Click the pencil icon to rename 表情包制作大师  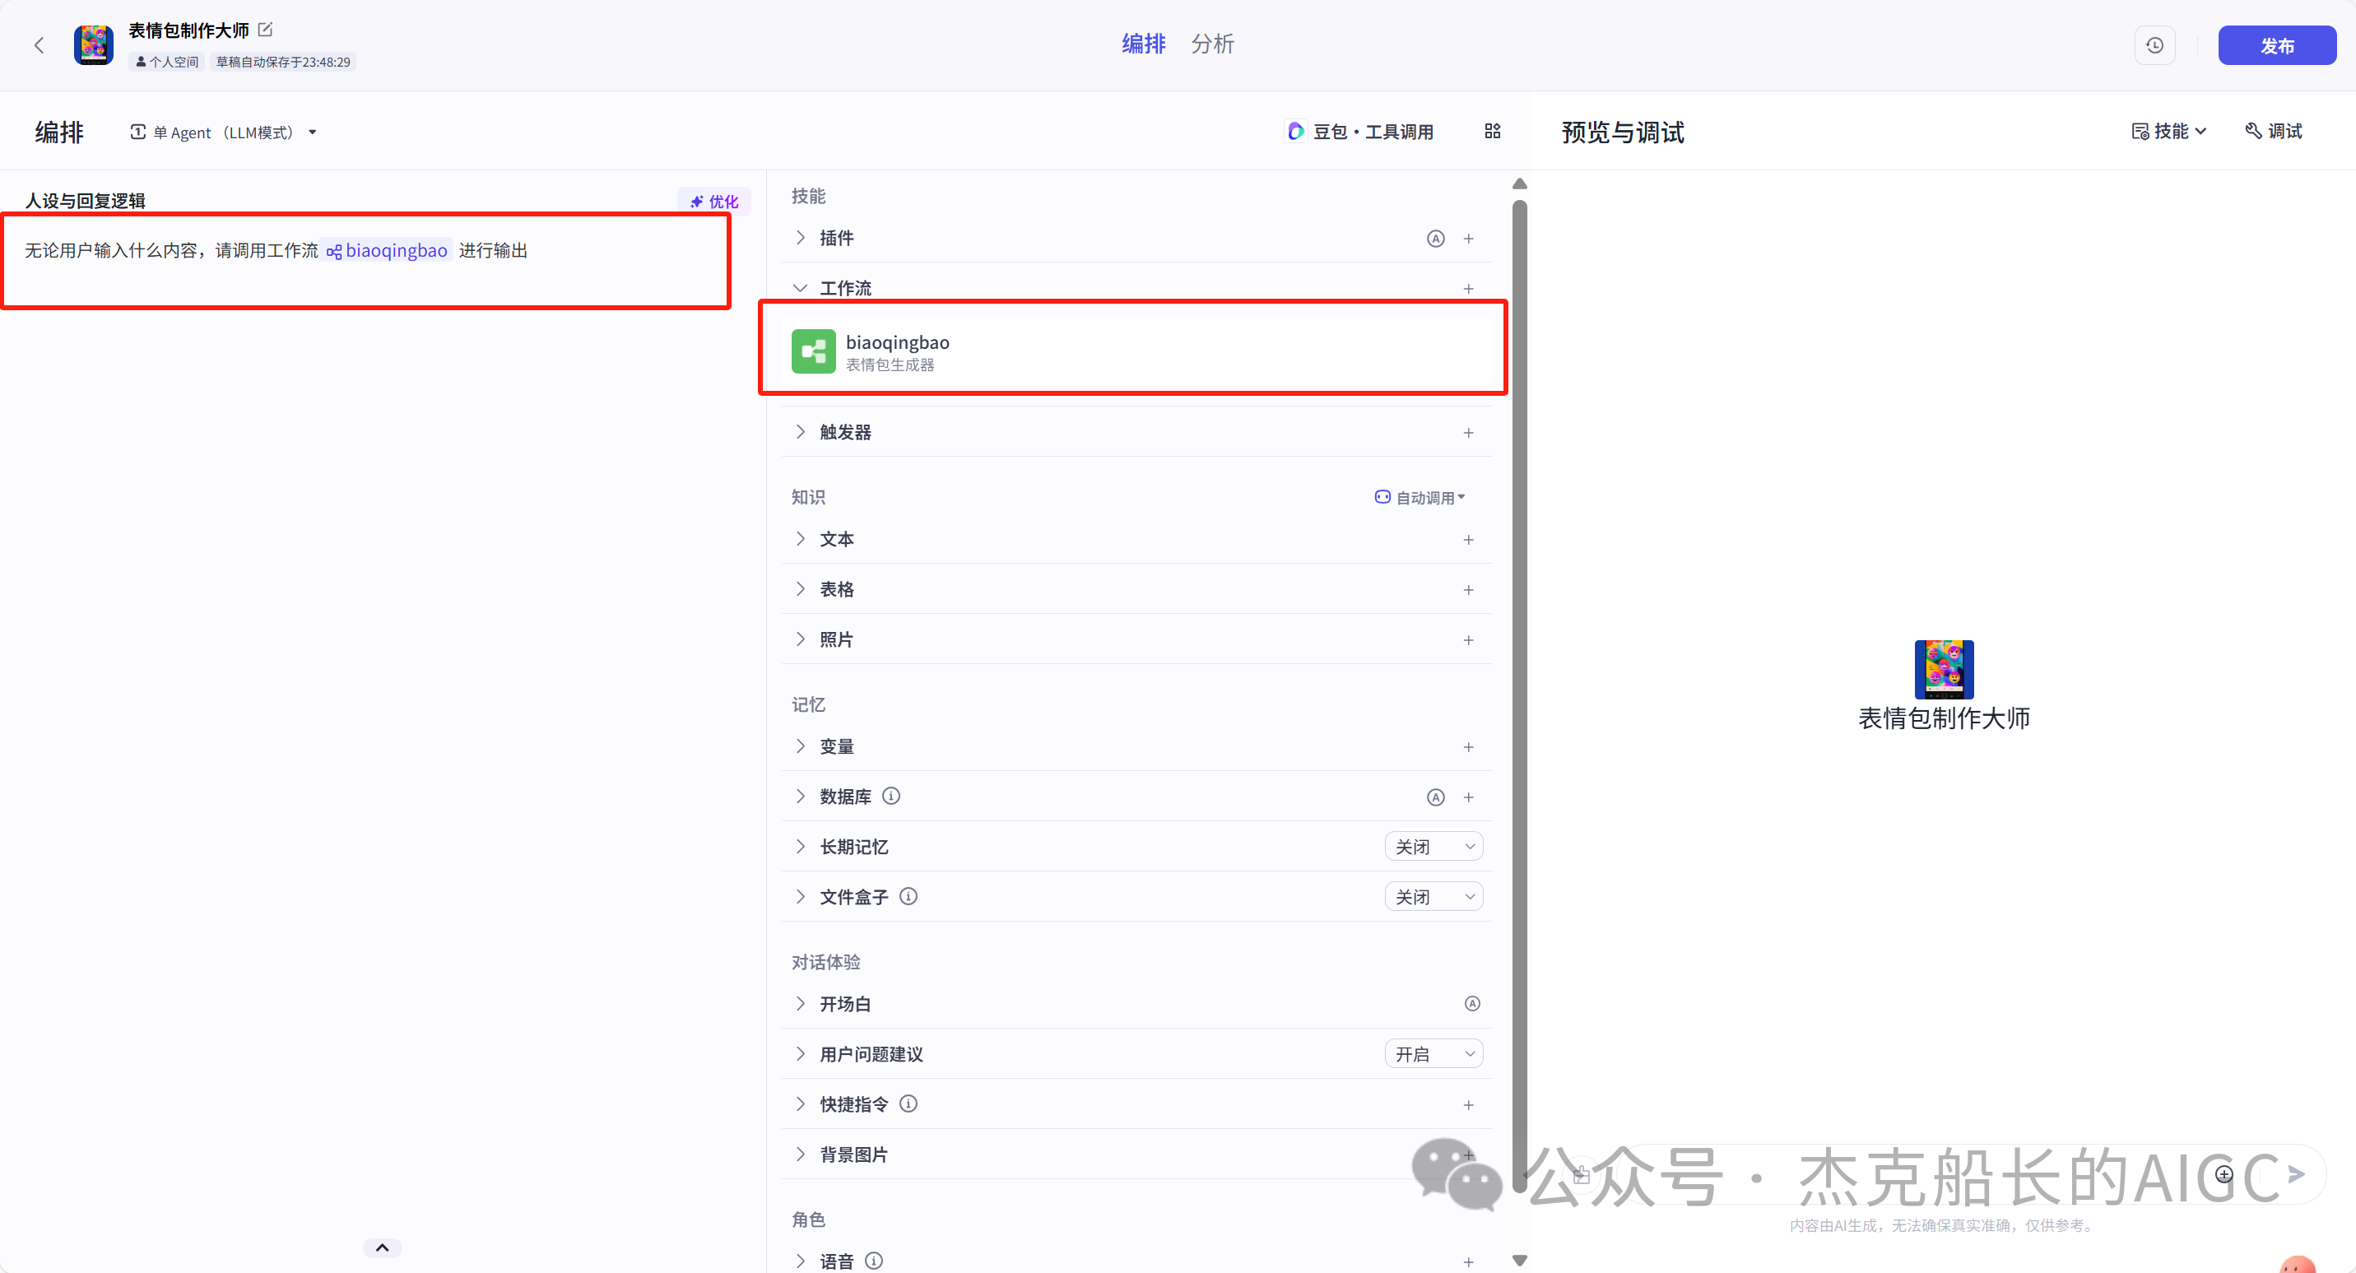265,28
